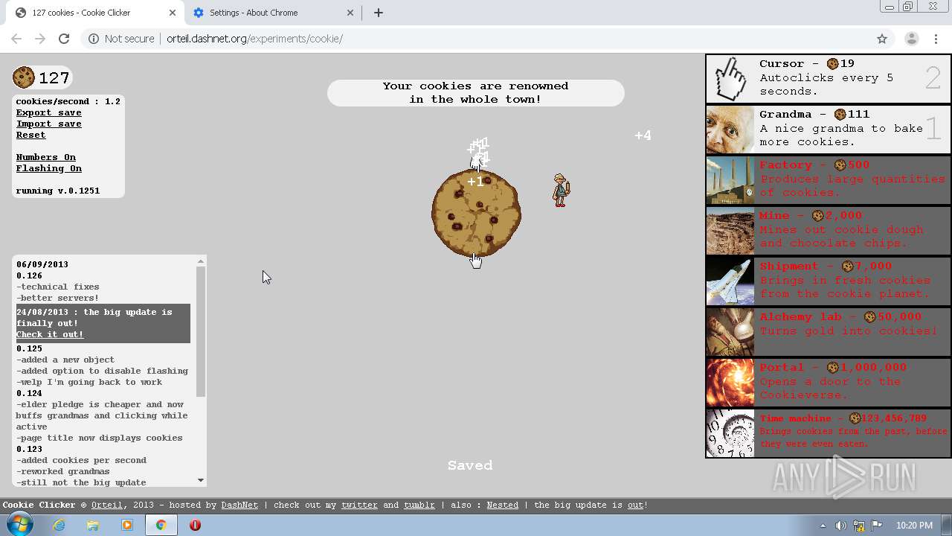Select the Factory store item
Image resolution: width=952 pixels, height=536 pixels.
pyautogui.click(x=829, y=180)
